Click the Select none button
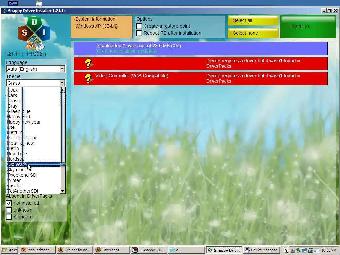 pyautogui.click(x=253, y=33)
